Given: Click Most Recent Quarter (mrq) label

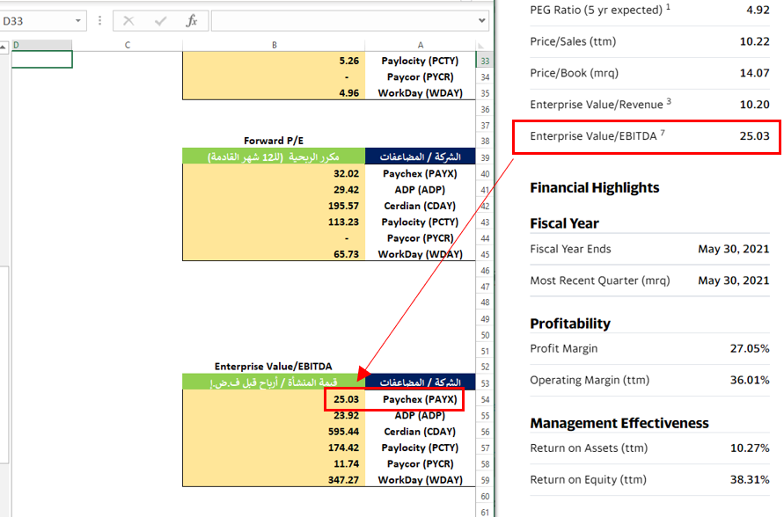Looking at the screenshot, I should pos(600,280).
